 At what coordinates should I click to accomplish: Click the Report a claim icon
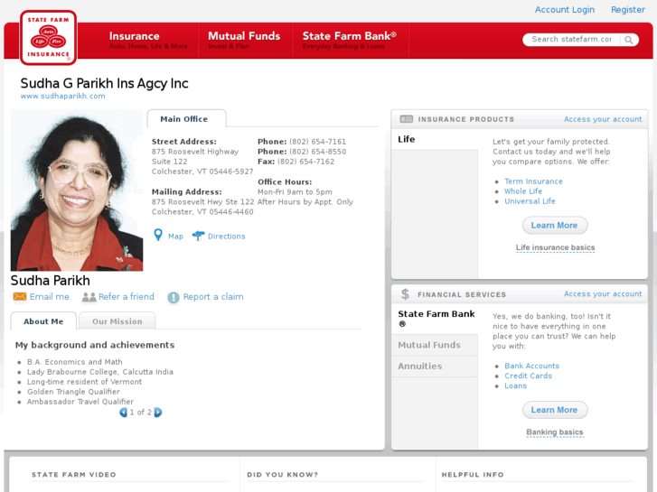[x=172, y=297]
